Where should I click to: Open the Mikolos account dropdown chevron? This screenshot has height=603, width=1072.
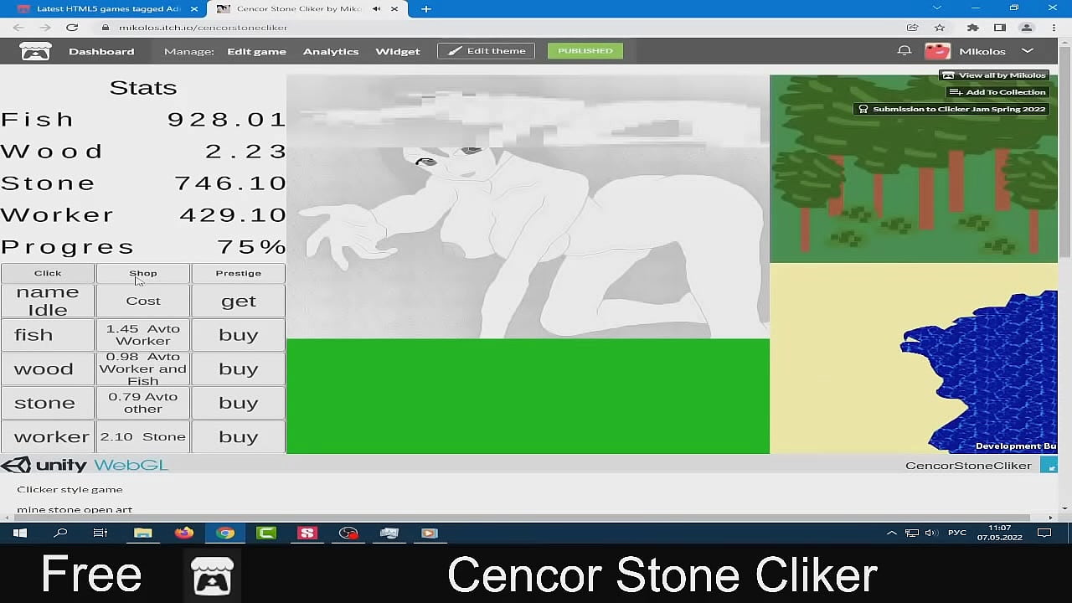[1027, 50]
